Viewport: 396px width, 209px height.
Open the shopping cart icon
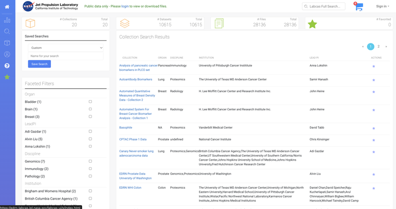pos(358,6)
